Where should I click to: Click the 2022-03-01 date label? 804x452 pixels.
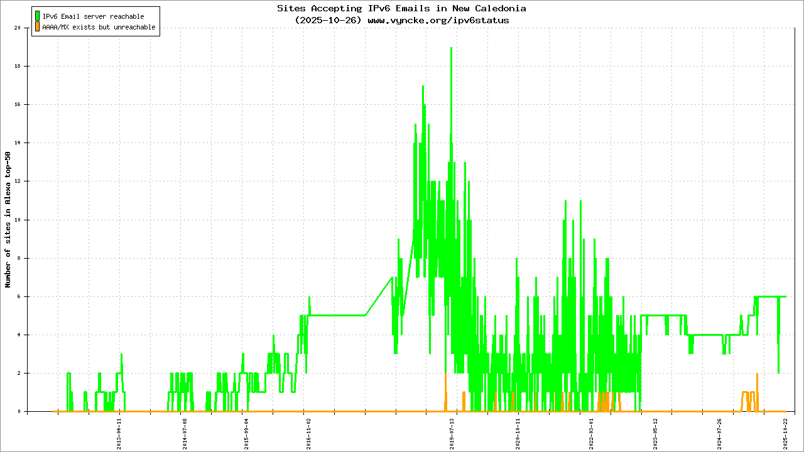[x=592, y=434]
